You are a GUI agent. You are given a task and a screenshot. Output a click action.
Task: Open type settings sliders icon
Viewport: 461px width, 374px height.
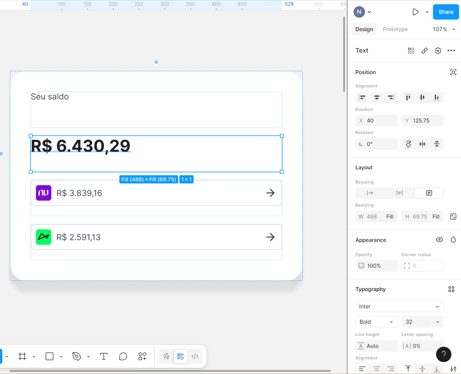[x=453, y=369]
